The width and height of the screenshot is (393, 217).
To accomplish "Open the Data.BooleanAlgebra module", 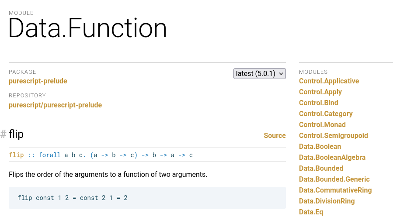I will pos(332,158).
